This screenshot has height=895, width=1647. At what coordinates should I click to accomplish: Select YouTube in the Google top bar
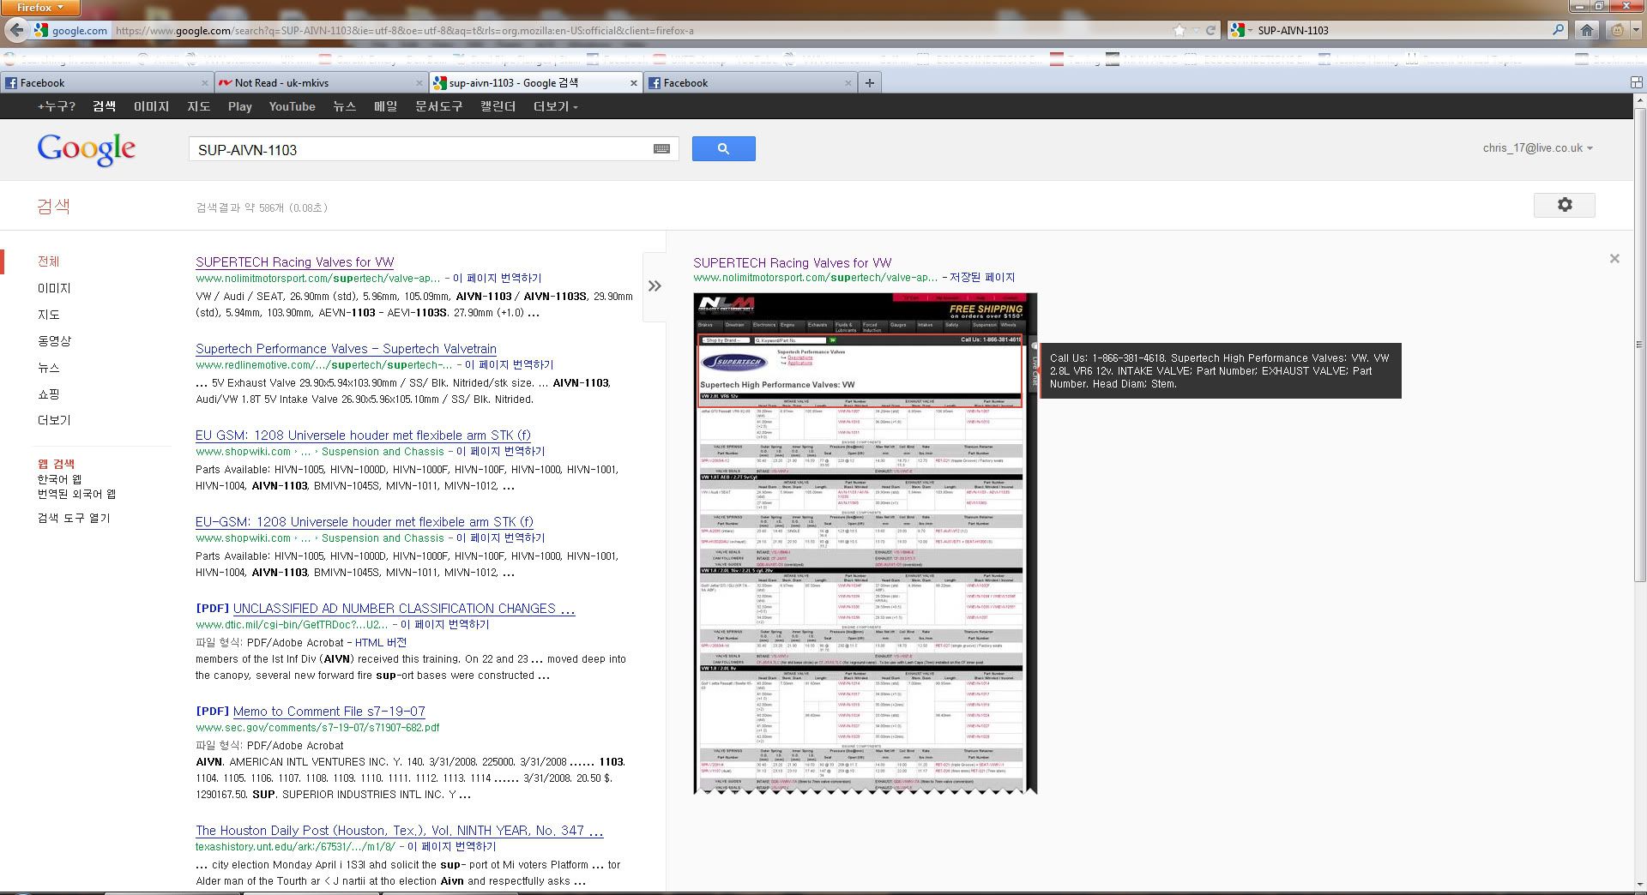pyautogui.click(x=292, y=106)
